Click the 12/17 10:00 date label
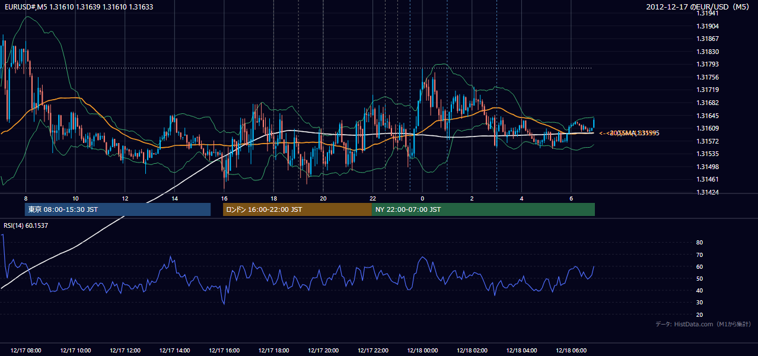 [x=75, y=351]
